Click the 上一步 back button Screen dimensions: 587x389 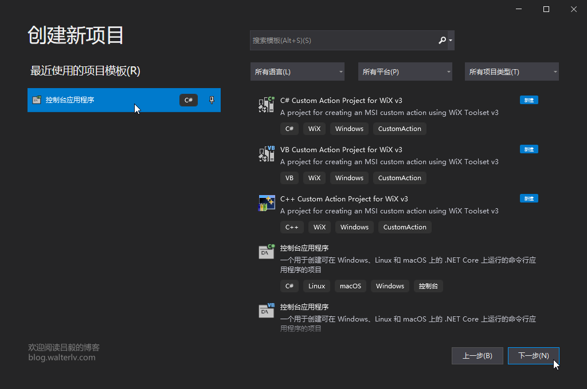click(477, 356)
